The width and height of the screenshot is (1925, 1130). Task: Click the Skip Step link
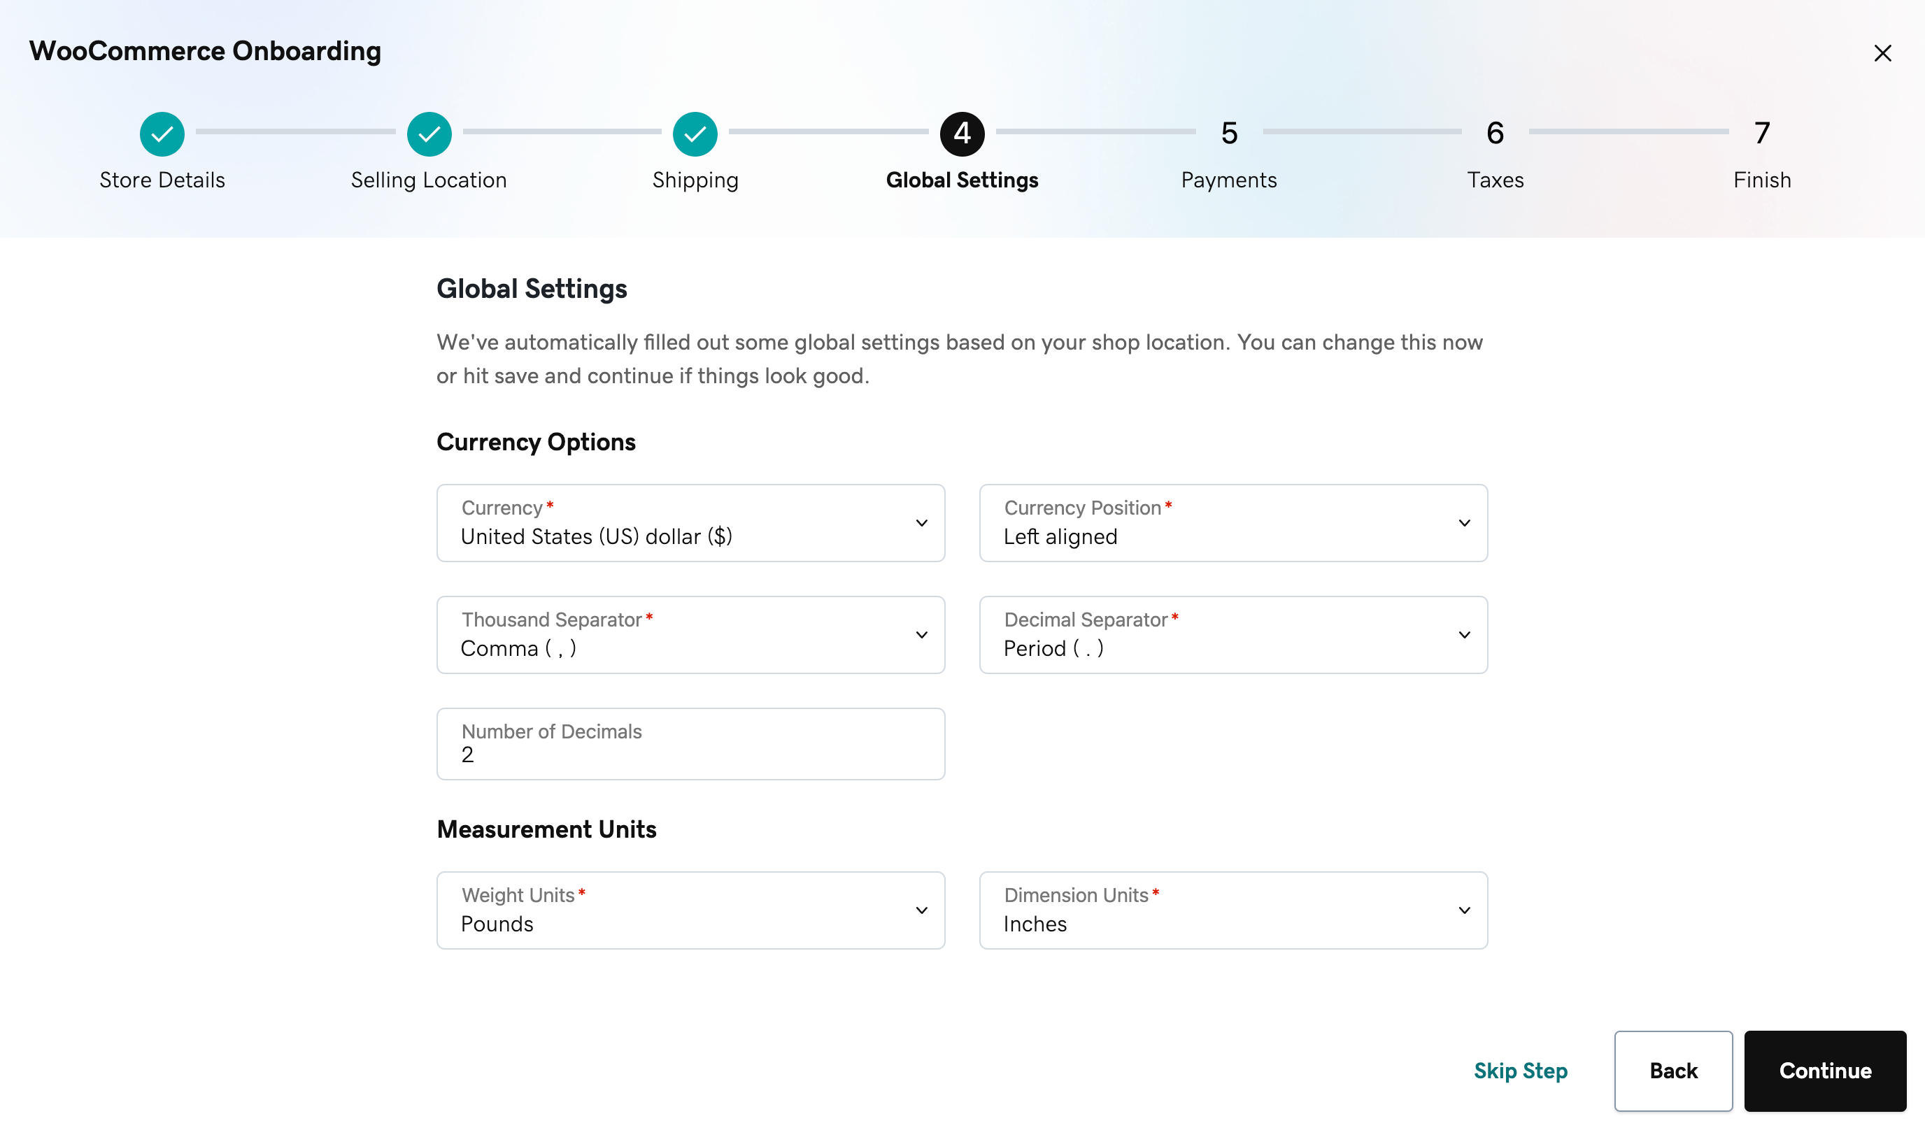tap(1520, 1069)
